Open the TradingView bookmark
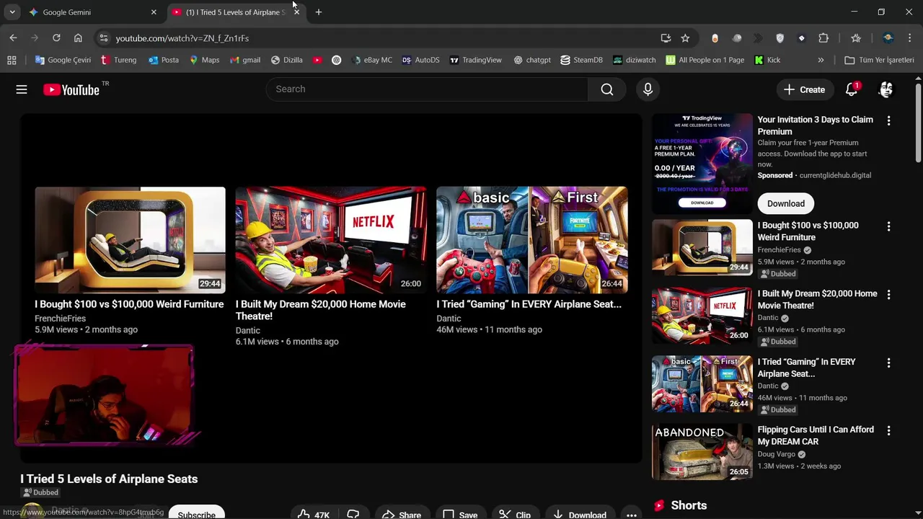Screen dimensions: 923x519 point(475,60)
